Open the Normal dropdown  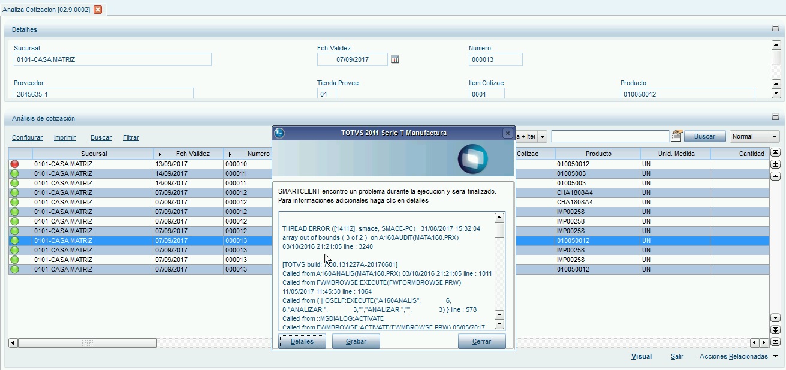754,136
